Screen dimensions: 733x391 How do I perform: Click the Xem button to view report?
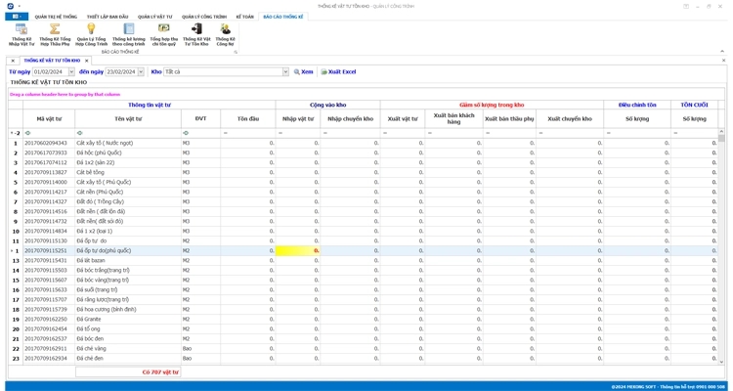click(304, 72)
